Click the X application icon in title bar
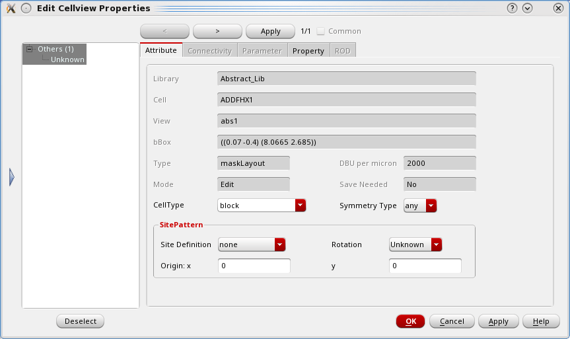The height and width of the screenshot is (339, 570). (11, 8)
